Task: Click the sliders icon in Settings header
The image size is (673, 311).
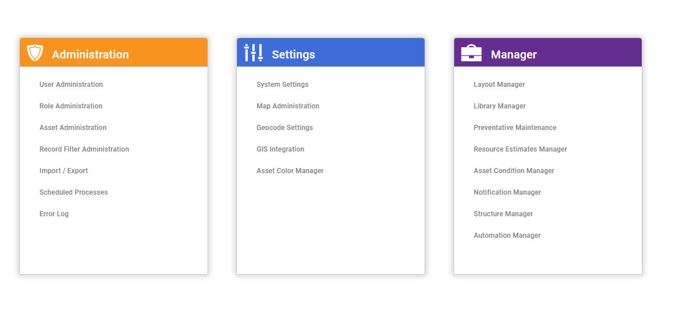Action: click(254, 53)
